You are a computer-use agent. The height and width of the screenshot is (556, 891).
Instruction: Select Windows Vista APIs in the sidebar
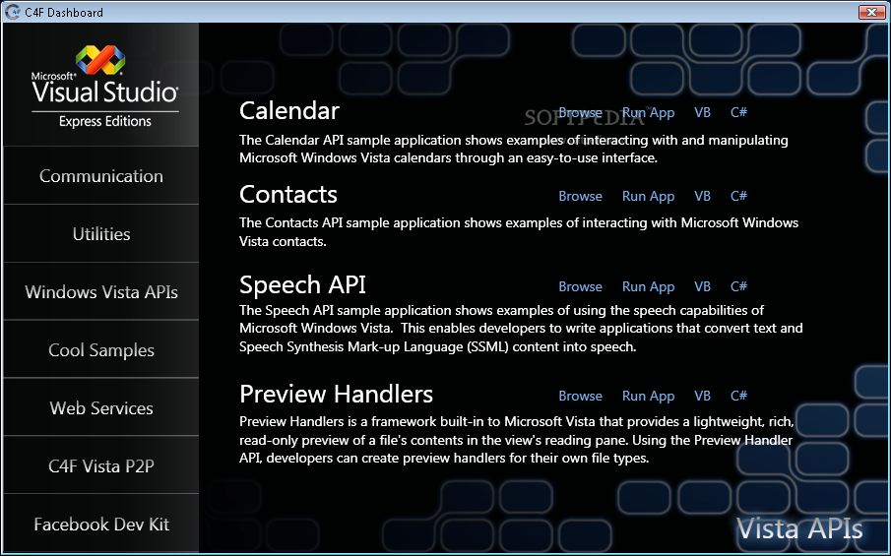(x=101, y=291)
